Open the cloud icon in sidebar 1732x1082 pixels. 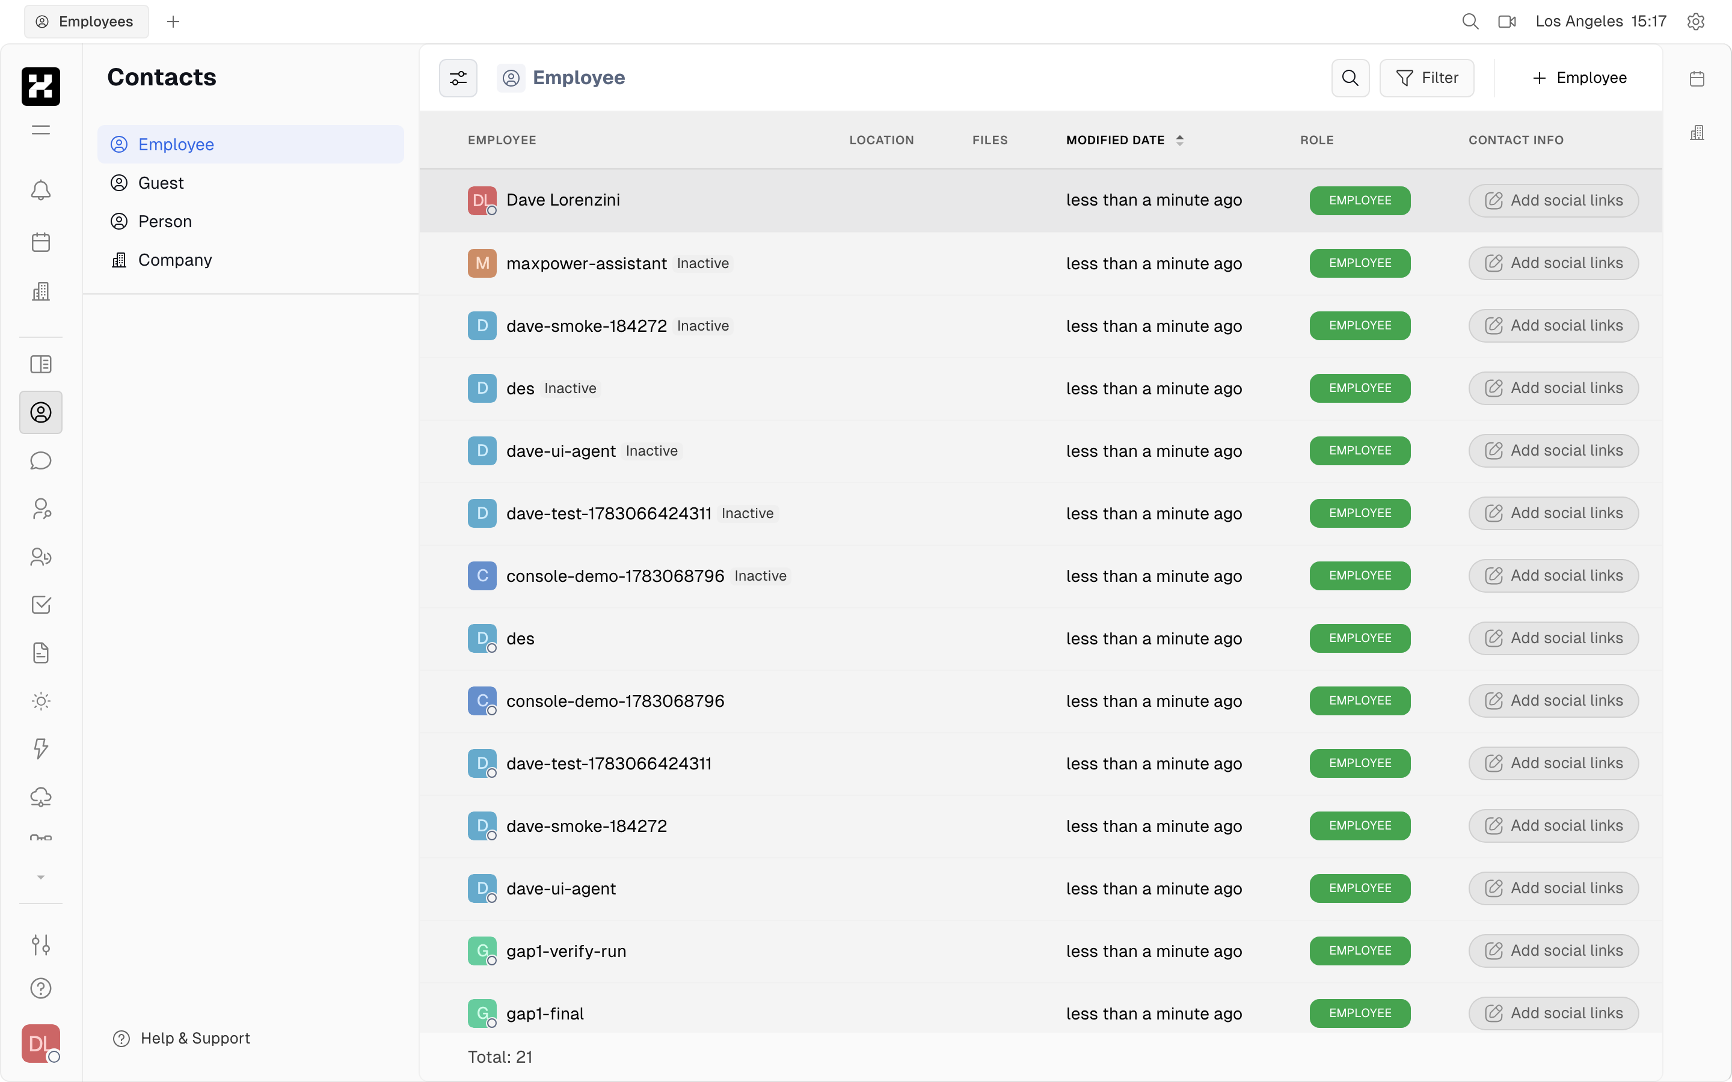(x=41, y=796)
